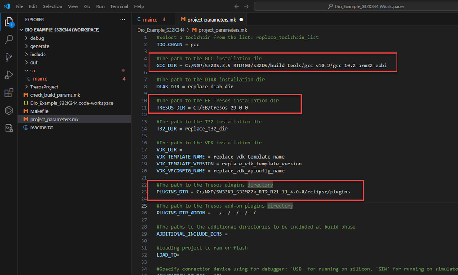Click the bottom activity bar icon with gear
The image size is (458, 275).
coord(9,128)
